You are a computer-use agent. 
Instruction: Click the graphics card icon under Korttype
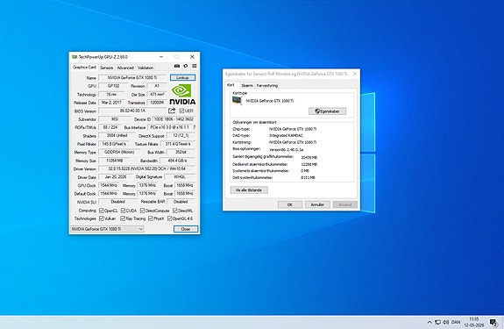pyautogui.click(x=238, y=101)
